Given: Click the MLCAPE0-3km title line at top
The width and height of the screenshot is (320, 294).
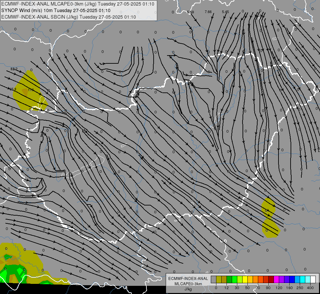Looking at the screenshot, I should [x=78, y=4].
